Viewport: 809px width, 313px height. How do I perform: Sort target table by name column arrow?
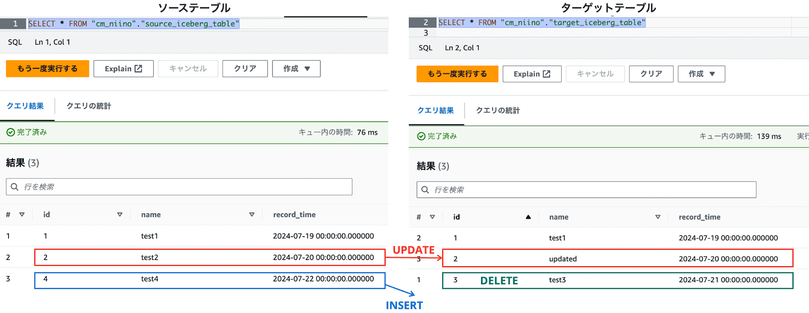click(658, 217)
